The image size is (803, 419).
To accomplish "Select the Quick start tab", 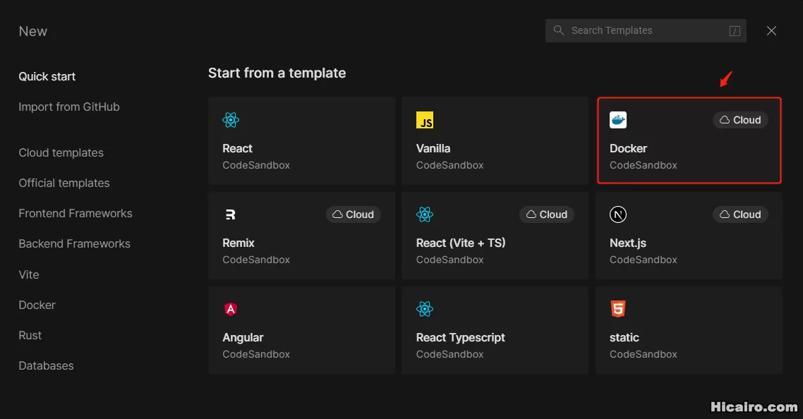I will pos(47,76).
